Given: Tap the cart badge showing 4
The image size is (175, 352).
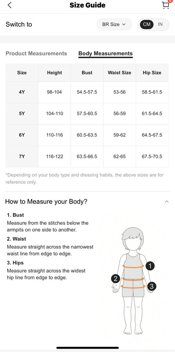Looking at the screenshot, I should click(x=172, y=1).
